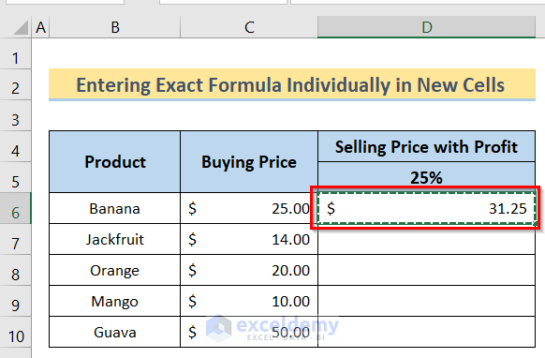Click the Jackfruit buying price 14.00 cell

coord(249,239)
